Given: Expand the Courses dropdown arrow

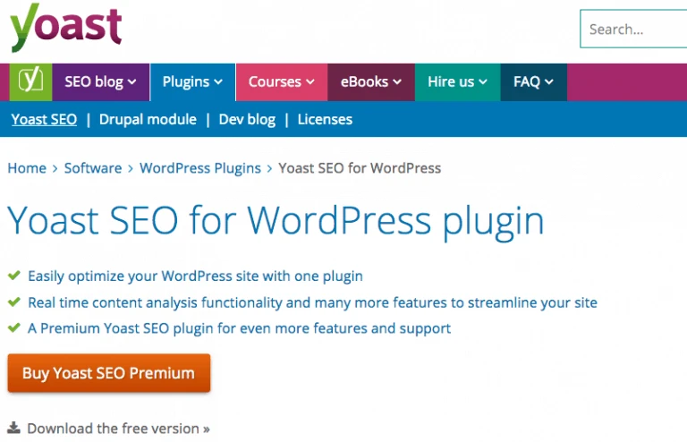Looking at the screenshot, I should pyautogui.click(x=310, y=82).
